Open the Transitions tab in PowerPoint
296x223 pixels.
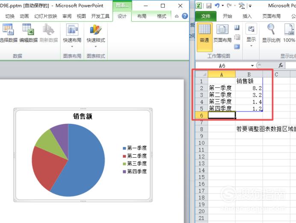click(10, 16)
